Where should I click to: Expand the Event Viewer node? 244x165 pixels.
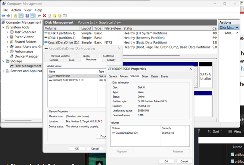(7, 37)
